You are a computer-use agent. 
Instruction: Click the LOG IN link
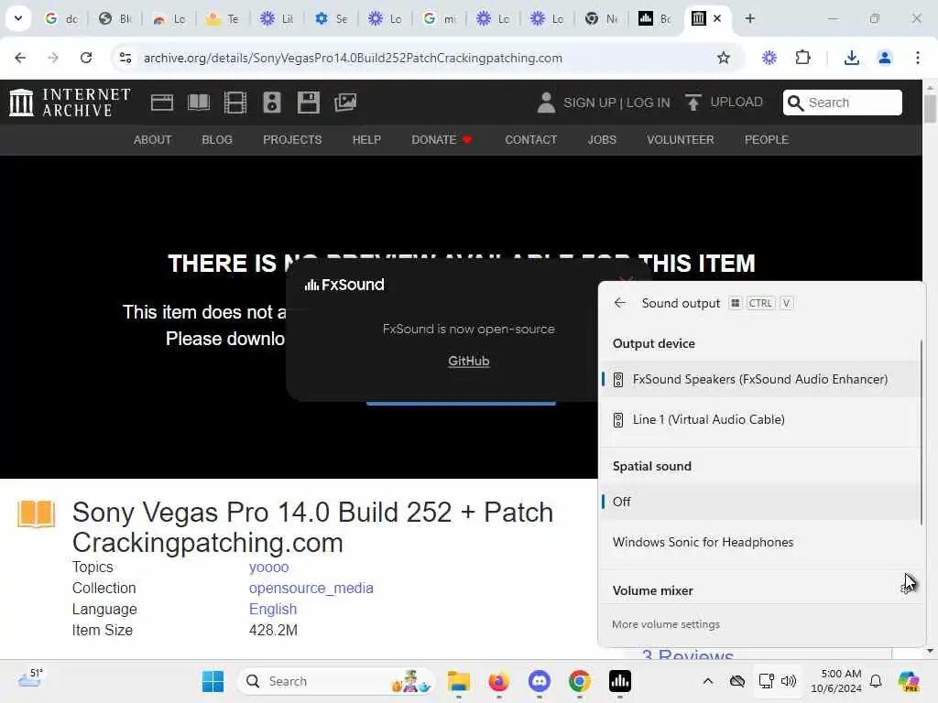click(x=648, y=103)
